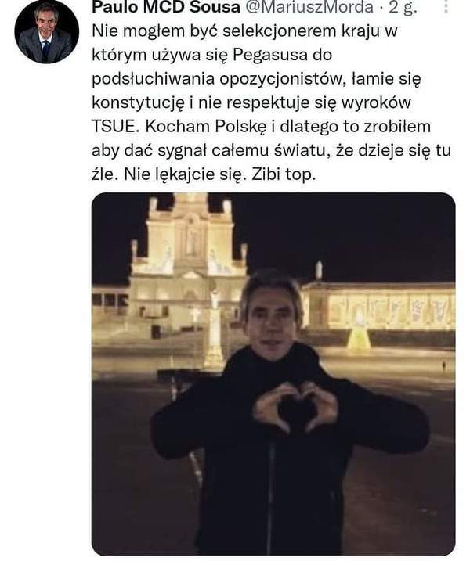
Task: Click the profile avatar of the tweet author
Action: [x=46, y=31]
